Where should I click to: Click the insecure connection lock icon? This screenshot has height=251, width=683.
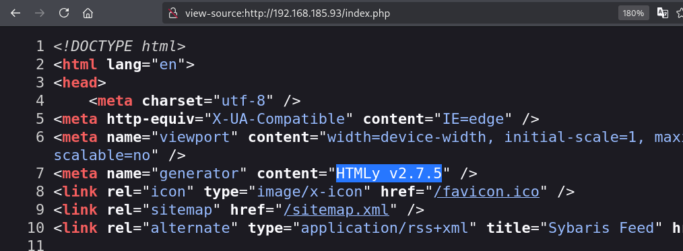173,13
